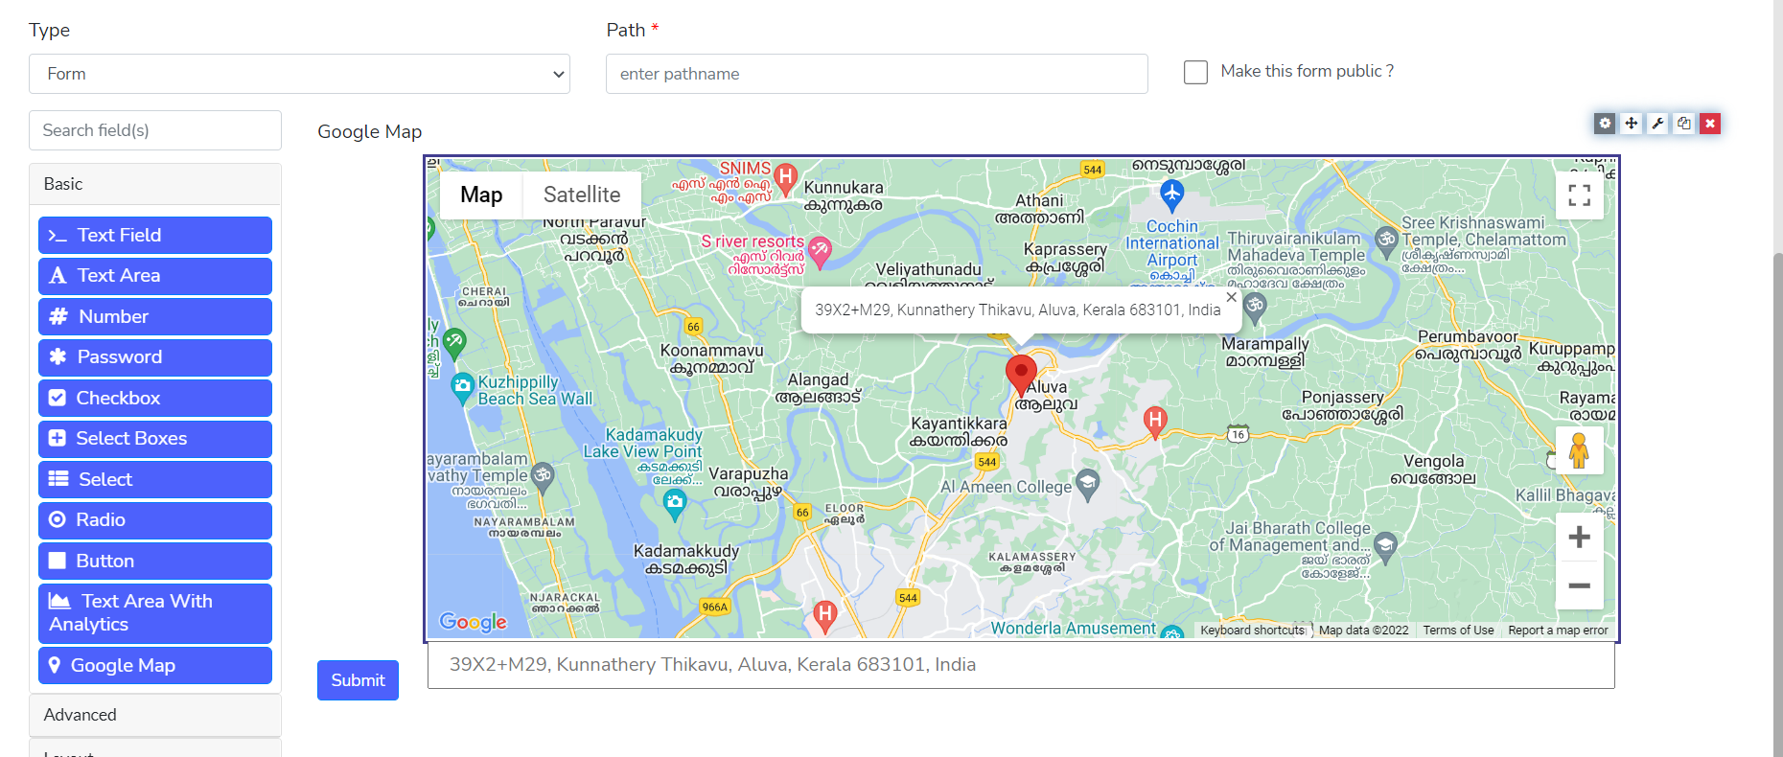The width and height of the screenshot is (1783, 757).
Task: Click the page vertical scrollbar
Action: tap(1778, 503)
